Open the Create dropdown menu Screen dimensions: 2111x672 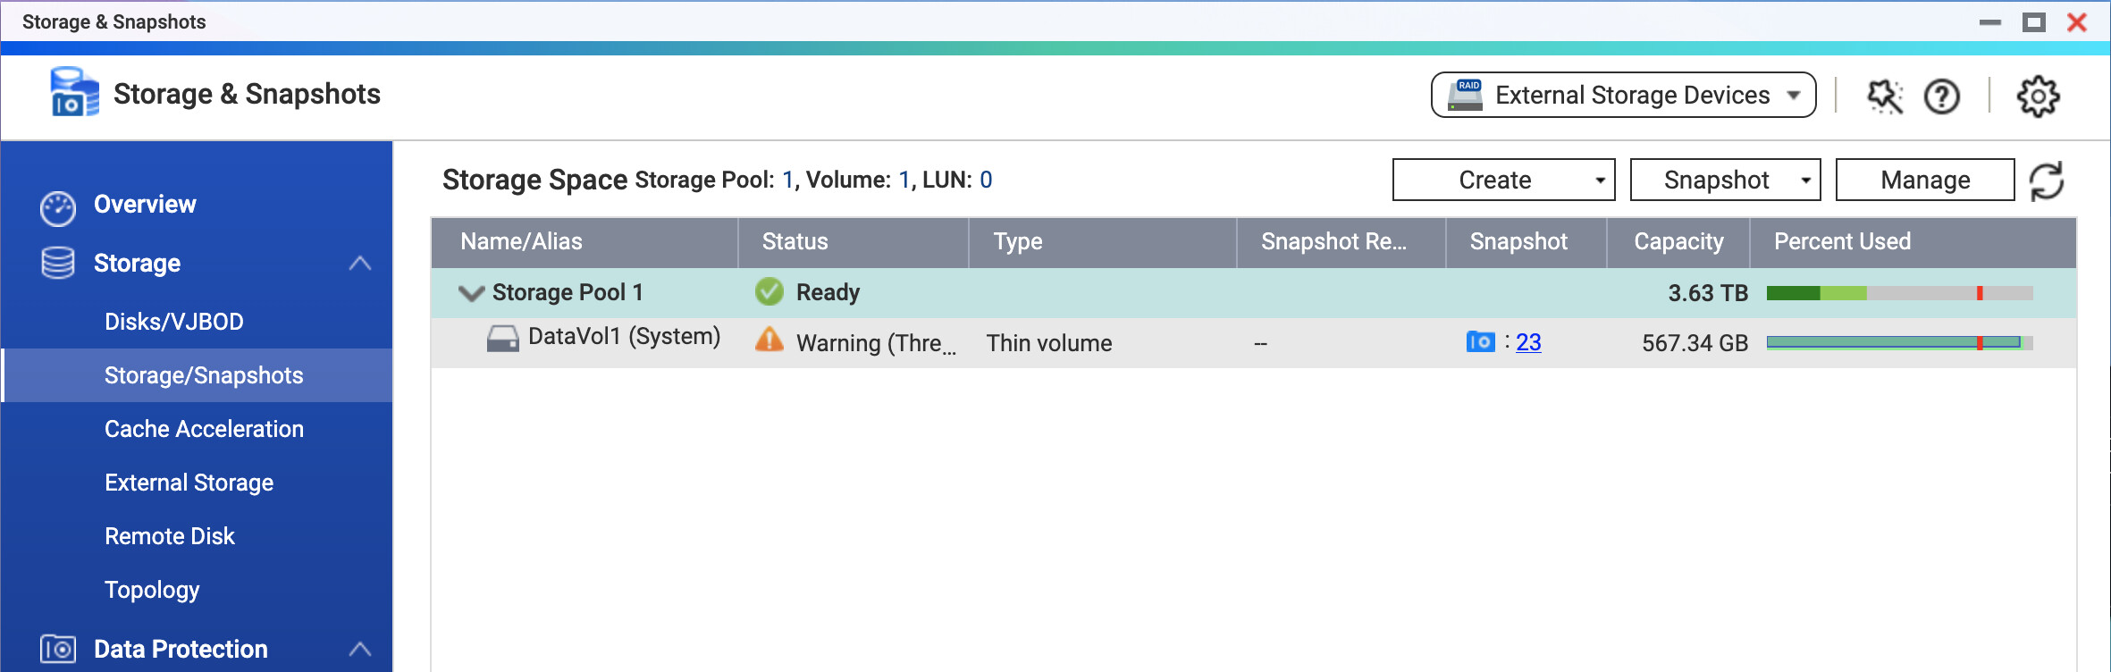click(x=1503, y=181)
